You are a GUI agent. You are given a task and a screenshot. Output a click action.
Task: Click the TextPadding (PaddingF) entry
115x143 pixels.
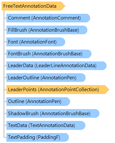tap(38, 137)
